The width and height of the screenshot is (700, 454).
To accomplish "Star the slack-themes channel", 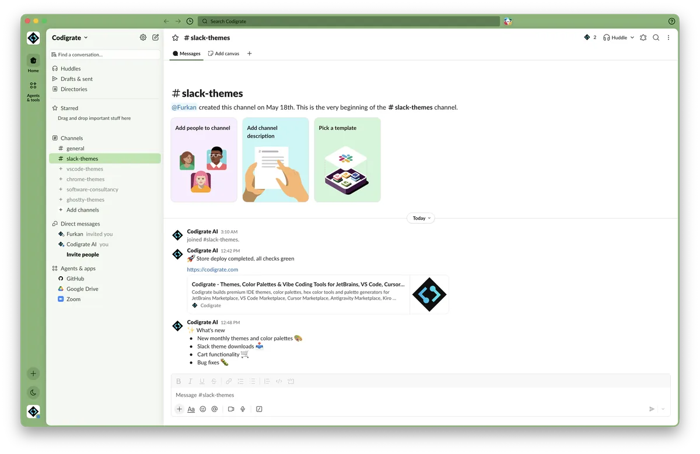I will click(x=175, y=37).
